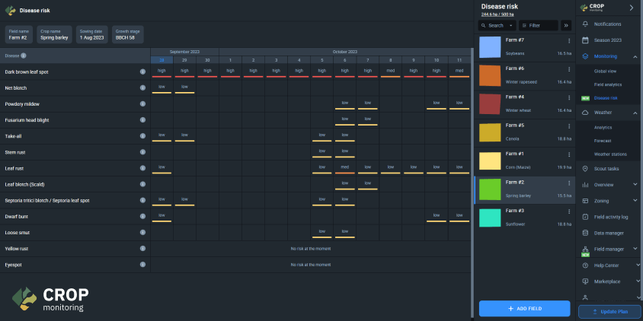Click the Leaf rust med cell October 6
The image size is (643, 321).
344,168
